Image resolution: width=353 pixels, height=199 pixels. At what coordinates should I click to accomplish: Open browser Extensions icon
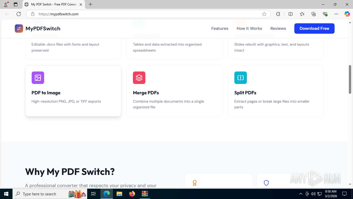[x=278, y=14]
